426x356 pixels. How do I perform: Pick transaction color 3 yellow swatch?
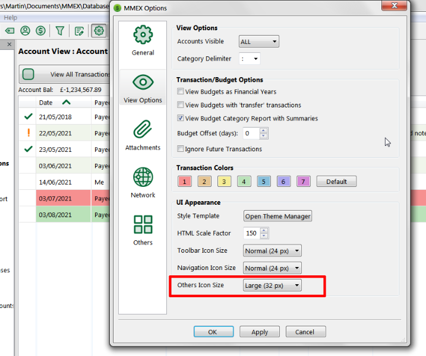225,182
